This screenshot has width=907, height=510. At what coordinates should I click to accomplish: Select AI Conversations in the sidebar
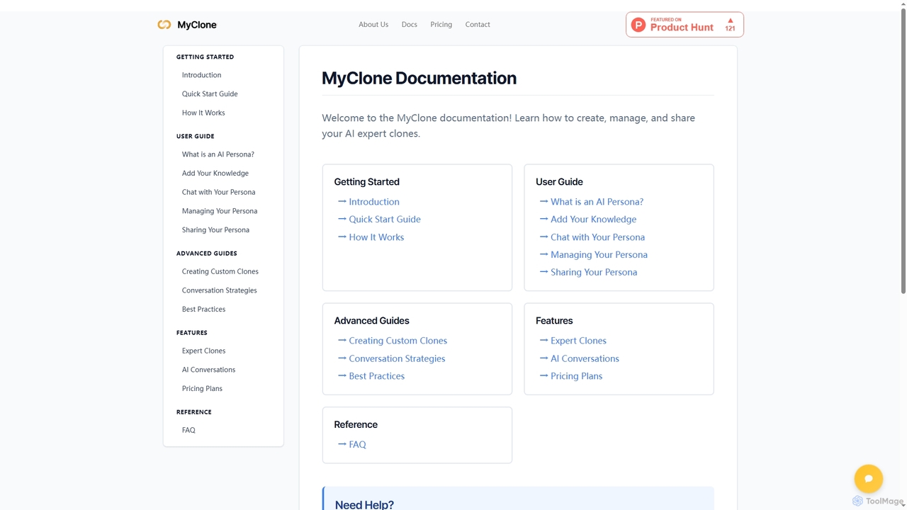pos(208,370)
